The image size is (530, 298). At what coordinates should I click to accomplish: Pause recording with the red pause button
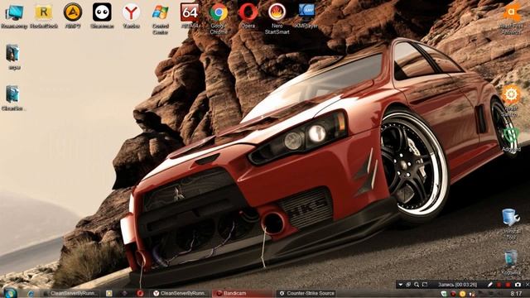[499, 285]
